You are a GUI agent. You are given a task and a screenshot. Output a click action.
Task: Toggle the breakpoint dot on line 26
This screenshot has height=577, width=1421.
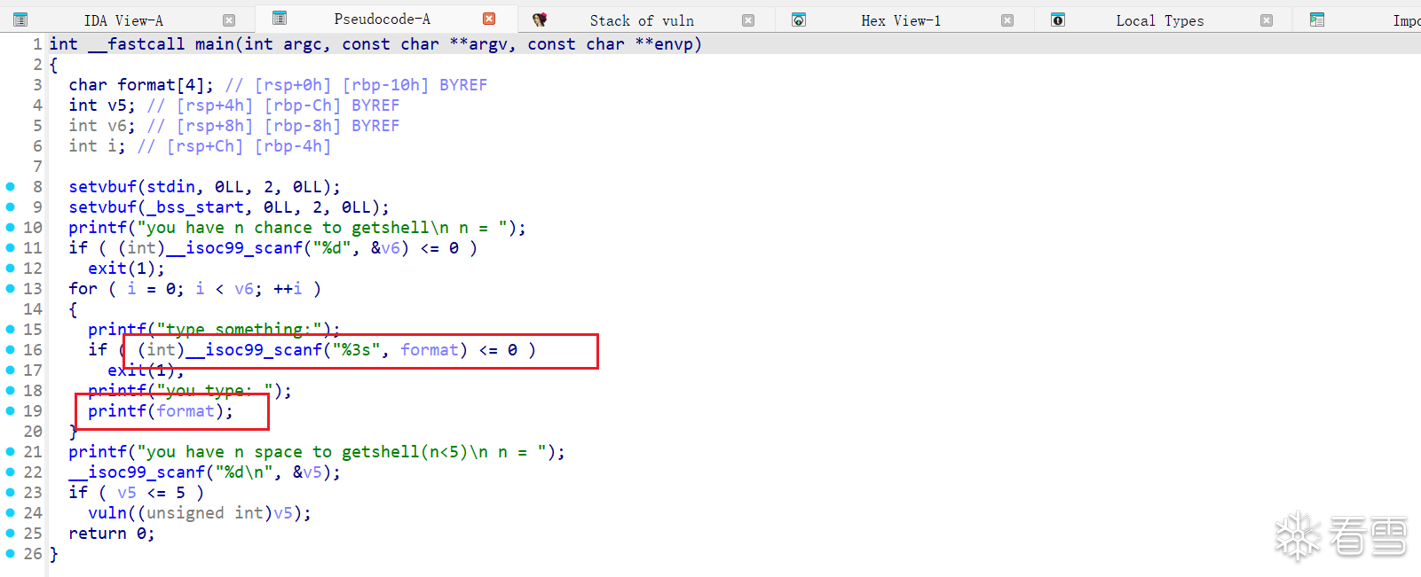(x=11, y=553)
